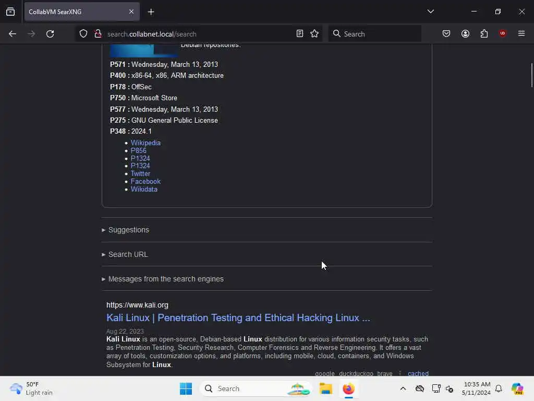Go back to the previous page
This screenshot has height=401, width=534.
pyautogui.click(x=13, y=34)
